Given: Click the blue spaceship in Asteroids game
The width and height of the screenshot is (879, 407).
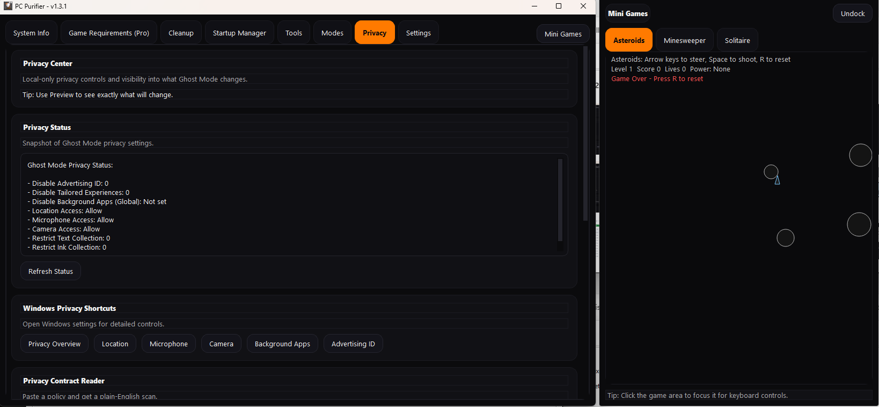Looking at the screenshot, I should [777, 180].
